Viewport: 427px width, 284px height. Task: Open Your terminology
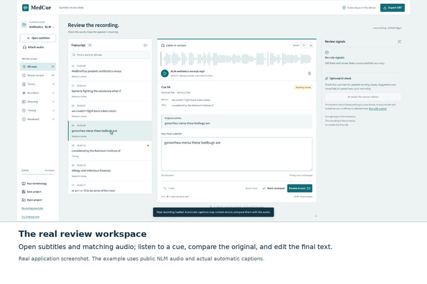pyautogui.click(x=34, y=184)
